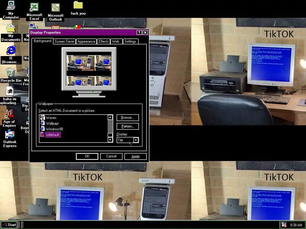This screenshot has height=229, width=306.
Task: Open Microsoft Outlook desktop icon
Action: tap(55, 12)
